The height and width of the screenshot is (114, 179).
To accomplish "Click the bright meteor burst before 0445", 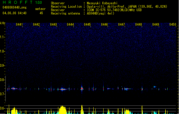I will click(82, 88).
